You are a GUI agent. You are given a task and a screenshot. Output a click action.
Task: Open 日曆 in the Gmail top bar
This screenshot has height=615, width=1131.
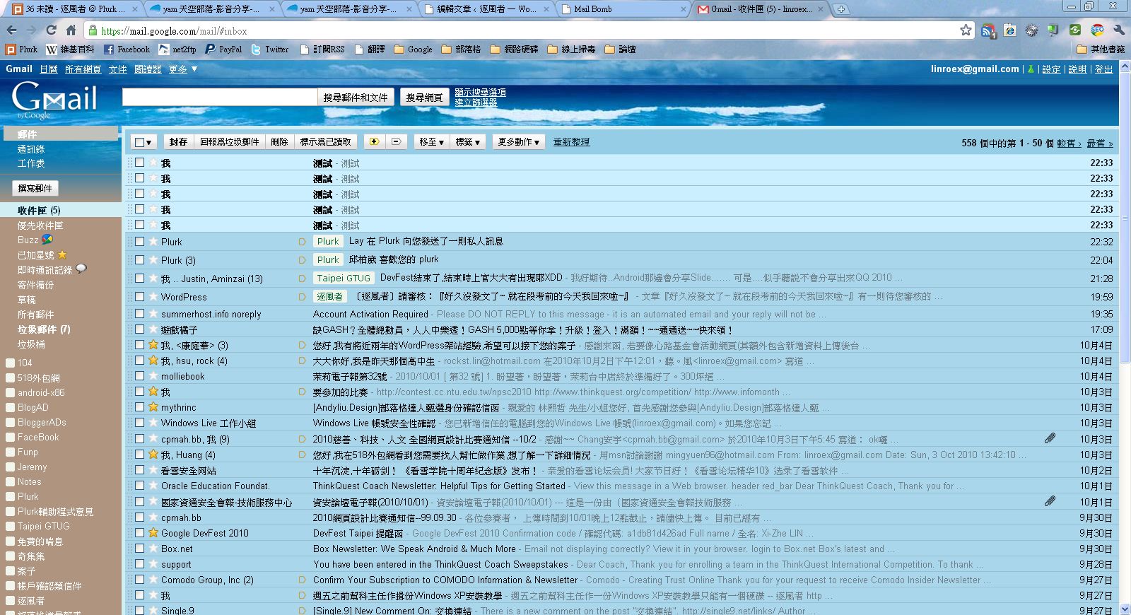tap(49, 69)
